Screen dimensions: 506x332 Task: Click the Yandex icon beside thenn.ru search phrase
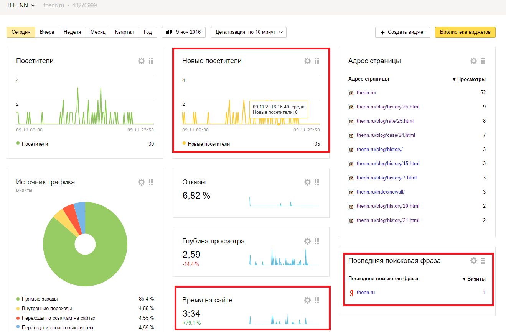coord(351,293)
